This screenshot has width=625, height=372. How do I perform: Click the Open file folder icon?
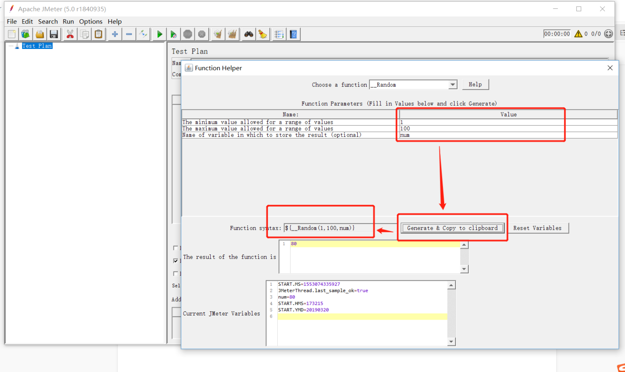pos(40,34)
